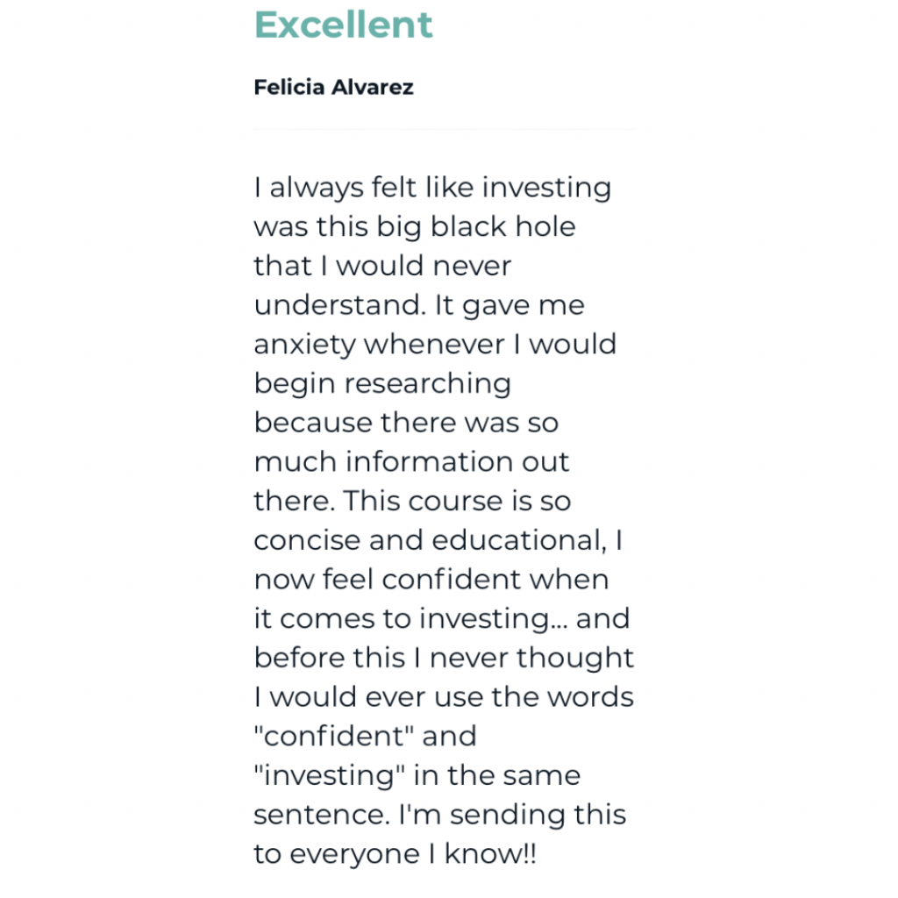Click the line "because there was so"
The width and height of the screenshot is (898, 898).
pyautogui.click(x=406, y=423)
